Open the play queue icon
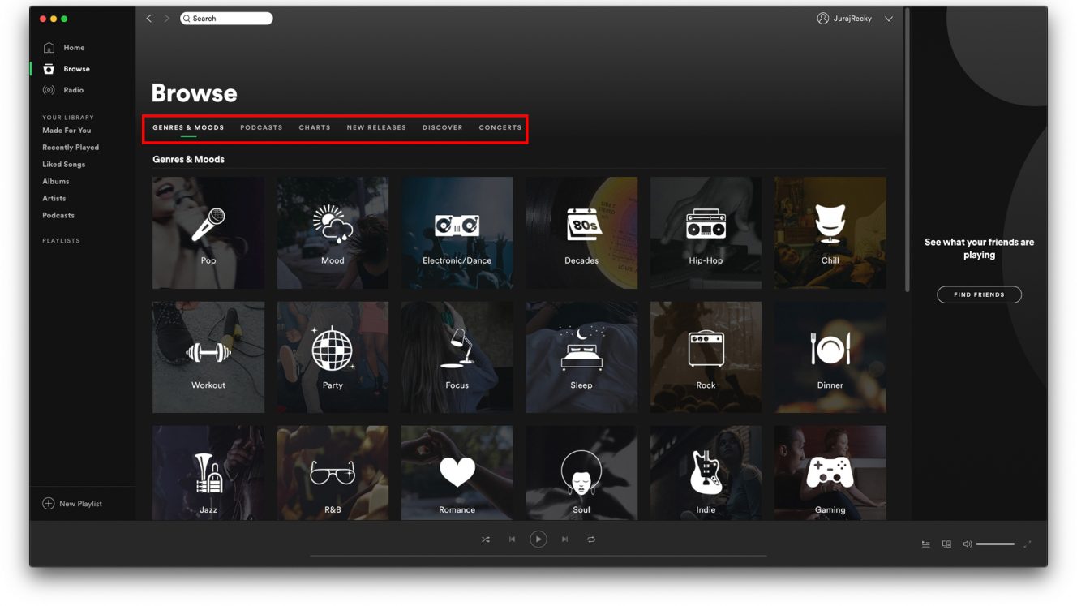 click(925, 544)
